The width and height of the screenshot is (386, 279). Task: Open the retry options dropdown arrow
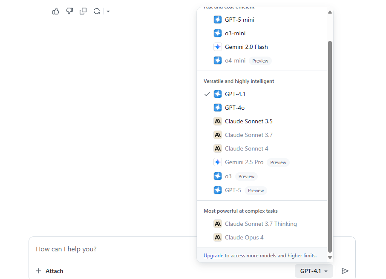tap(108, 11)
